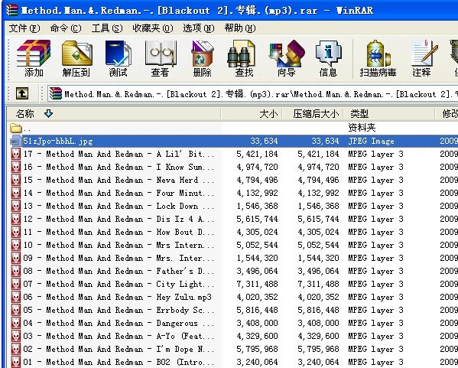Screen dimensions: 458x368
Task: Select track 02 I'm Dope N
Action: [x=232, y=349]
